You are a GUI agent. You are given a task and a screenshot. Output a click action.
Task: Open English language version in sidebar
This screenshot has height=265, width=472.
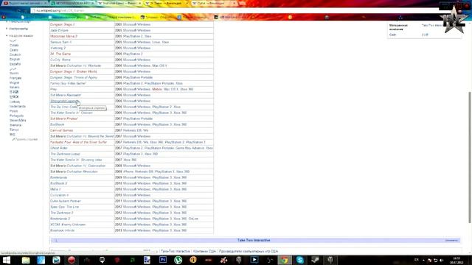15,60
